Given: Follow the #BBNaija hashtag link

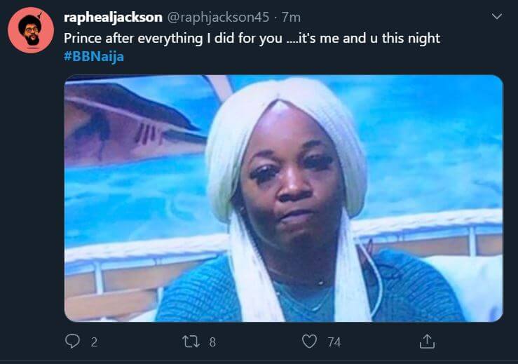Looking at the screenshot, I should [x=94, y=56].
